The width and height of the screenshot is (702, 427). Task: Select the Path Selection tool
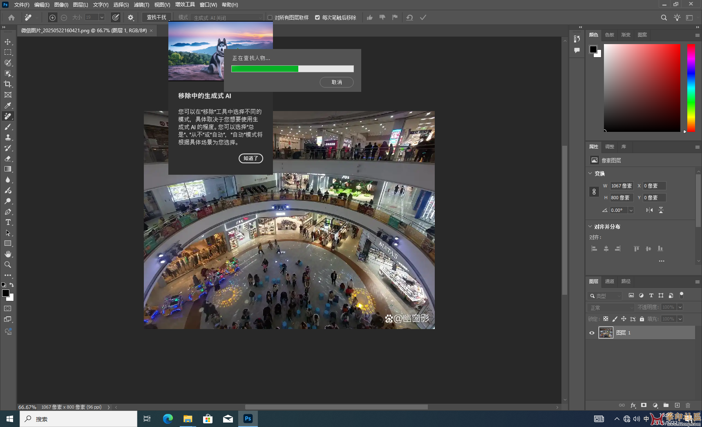[x=8, y=233]
